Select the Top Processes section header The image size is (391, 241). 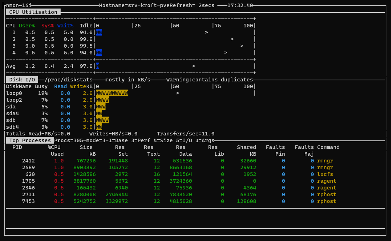click(x=30, y=140)
